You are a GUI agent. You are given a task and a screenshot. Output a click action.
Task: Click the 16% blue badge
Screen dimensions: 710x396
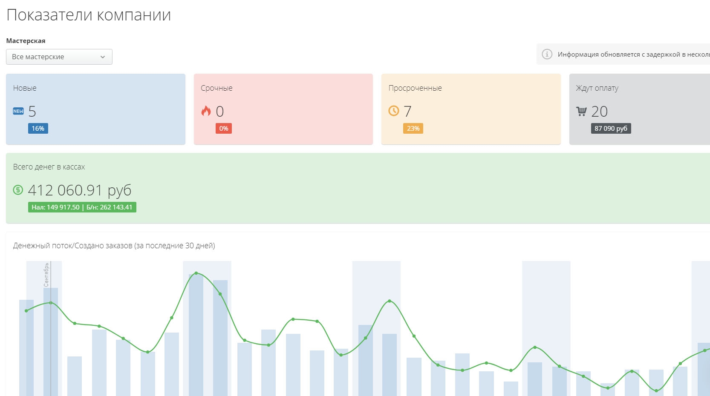click(38, 129)
